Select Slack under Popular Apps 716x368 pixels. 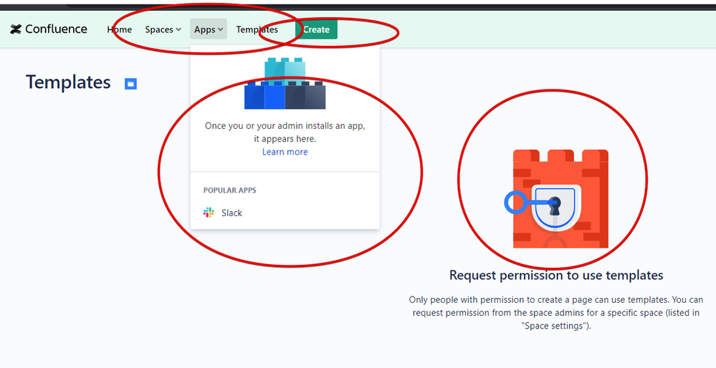point(285,213)
